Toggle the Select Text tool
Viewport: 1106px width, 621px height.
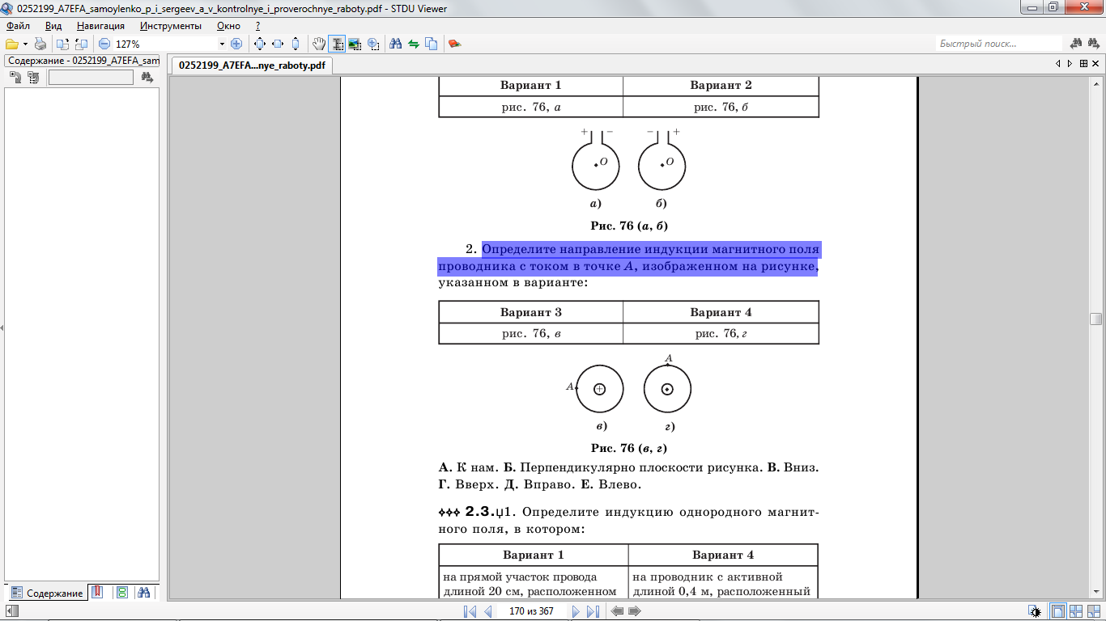[x=337, y=44]
